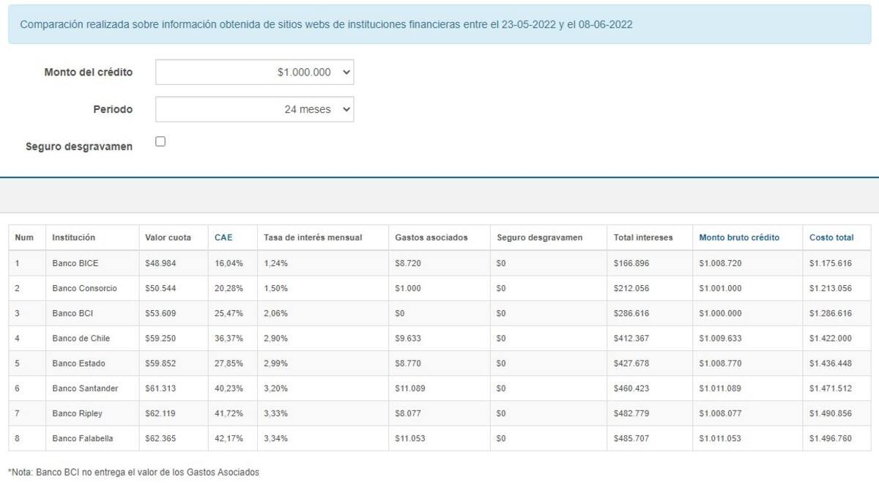This screenshot has width=879, height=483.
Task: Select the Banco BICE row
Action: (439, 263)
